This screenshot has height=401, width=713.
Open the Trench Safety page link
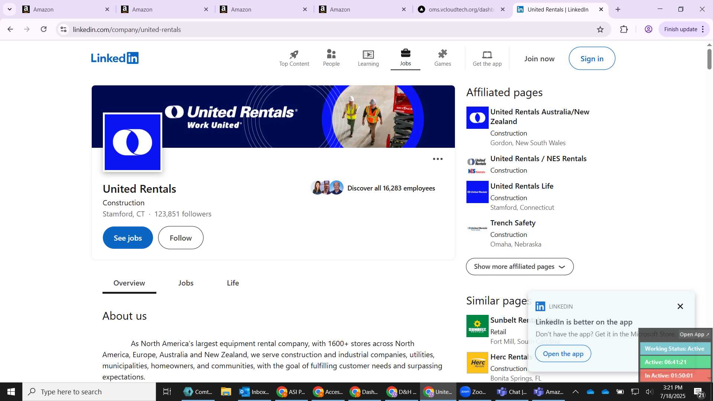pos(513,223)
